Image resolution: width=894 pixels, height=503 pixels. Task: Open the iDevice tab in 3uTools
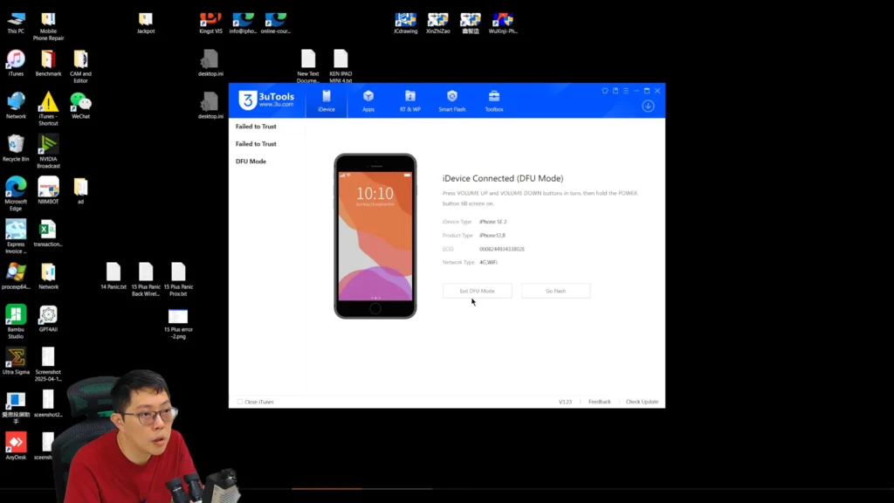coord(327,101)
